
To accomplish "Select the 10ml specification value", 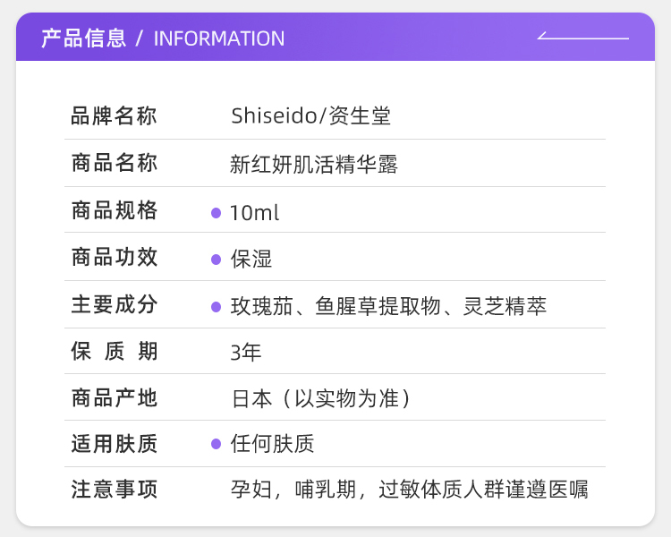I will tap(255, 213).
